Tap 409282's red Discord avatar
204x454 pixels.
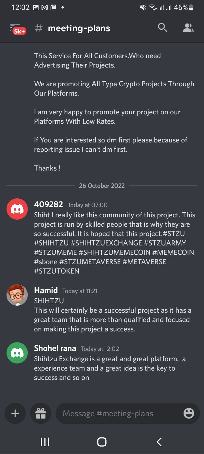point(17,209)
